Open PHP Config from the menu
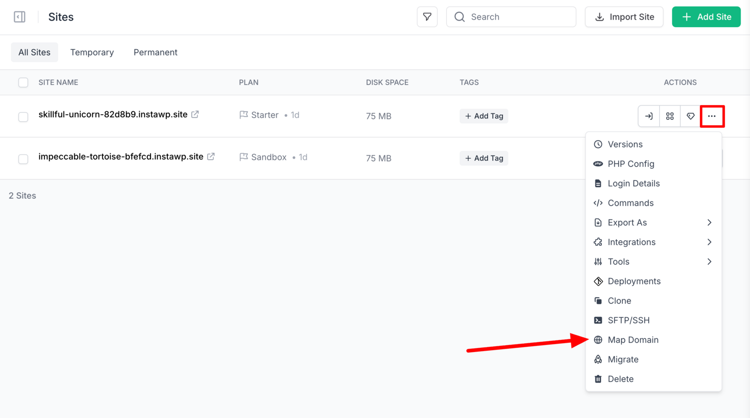Viewport: 750px width, 418px height. (653, 164)
